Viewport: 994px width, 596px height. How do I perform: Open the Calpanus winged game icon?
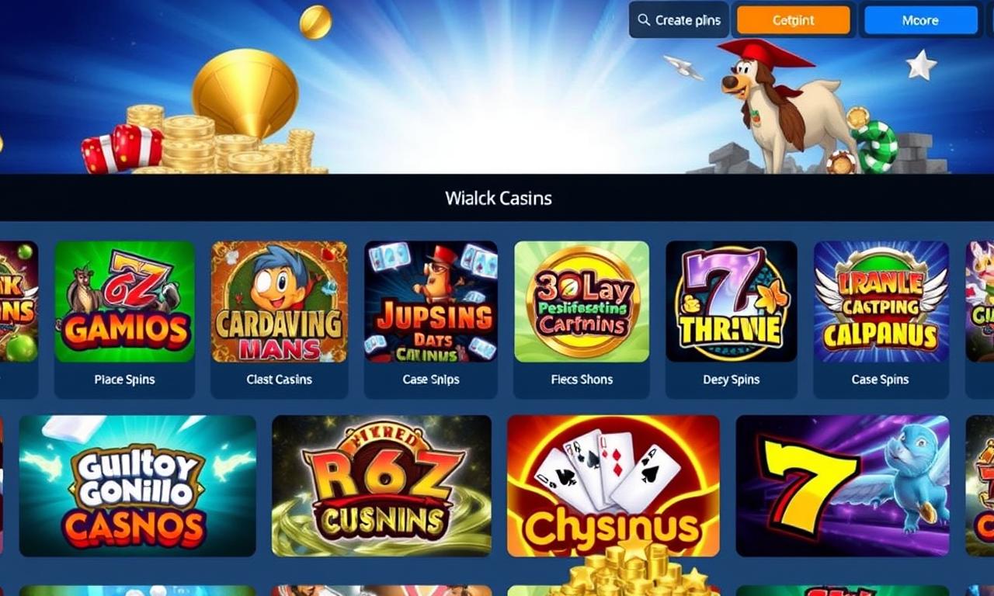(881, 301)
